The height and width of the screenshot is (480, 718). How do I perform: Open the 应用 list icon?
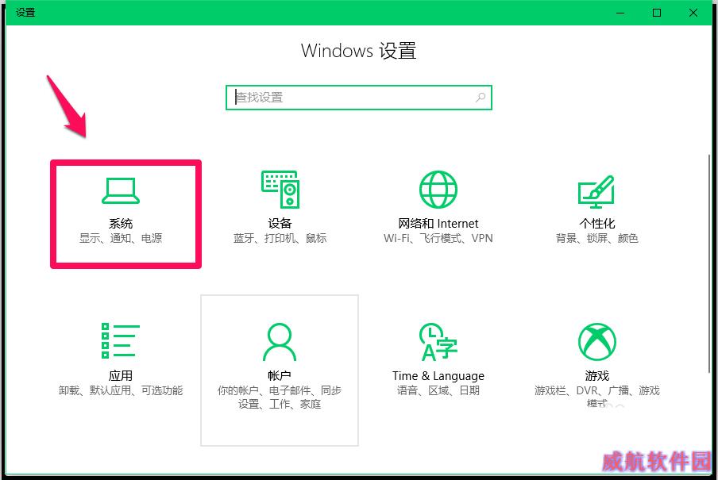tap(121, 340)
